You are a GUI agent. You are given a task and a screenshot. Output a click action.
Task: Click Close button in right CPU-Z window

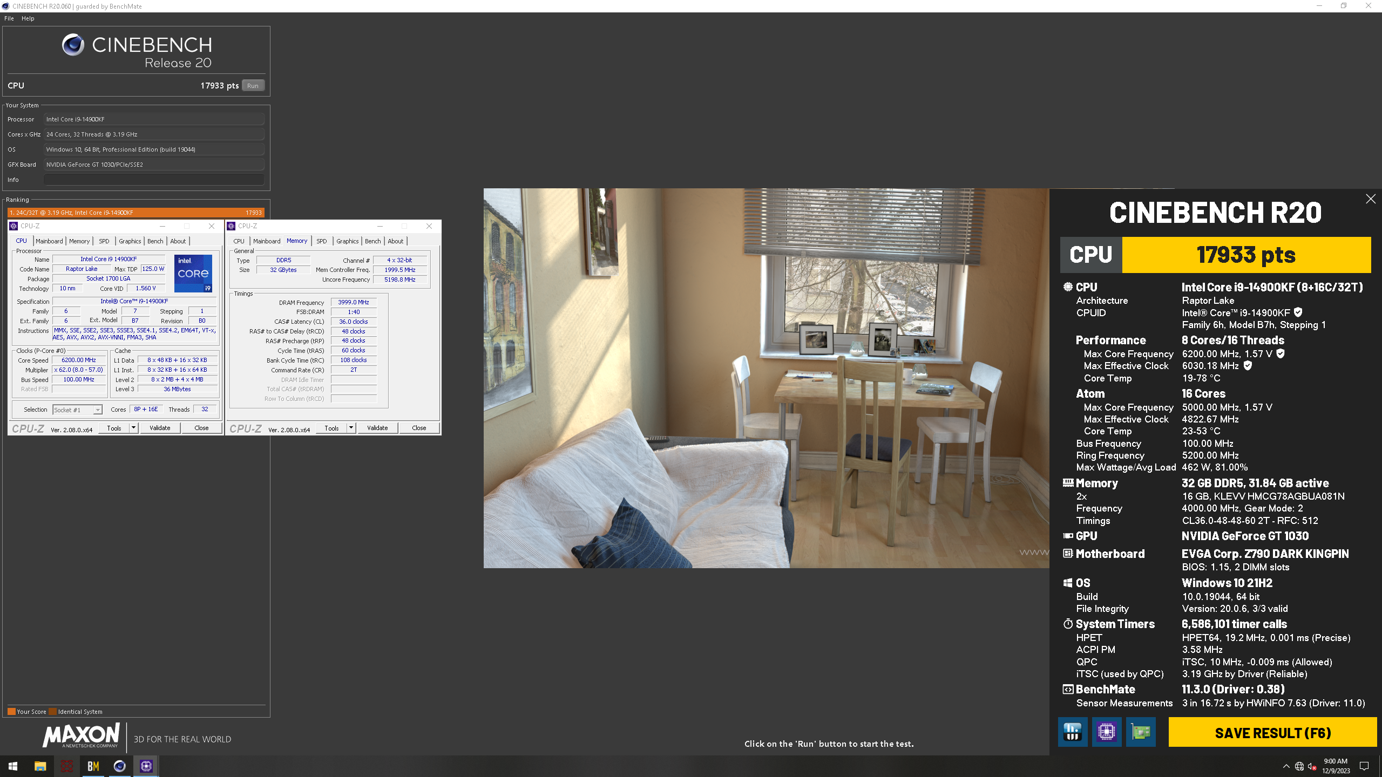tap(419, 428)
